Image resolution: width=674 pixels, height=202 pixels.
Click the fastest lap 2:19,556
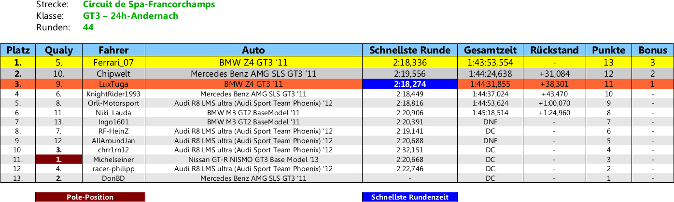coord(410,74)
